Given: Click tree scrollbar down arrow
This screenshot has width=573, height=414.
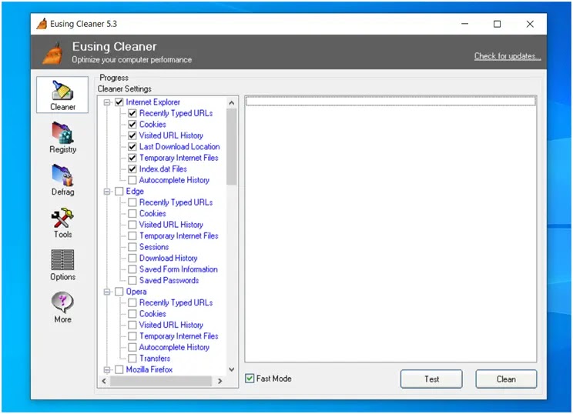Looking at the screenshot, I should click(x=232, y=369).
